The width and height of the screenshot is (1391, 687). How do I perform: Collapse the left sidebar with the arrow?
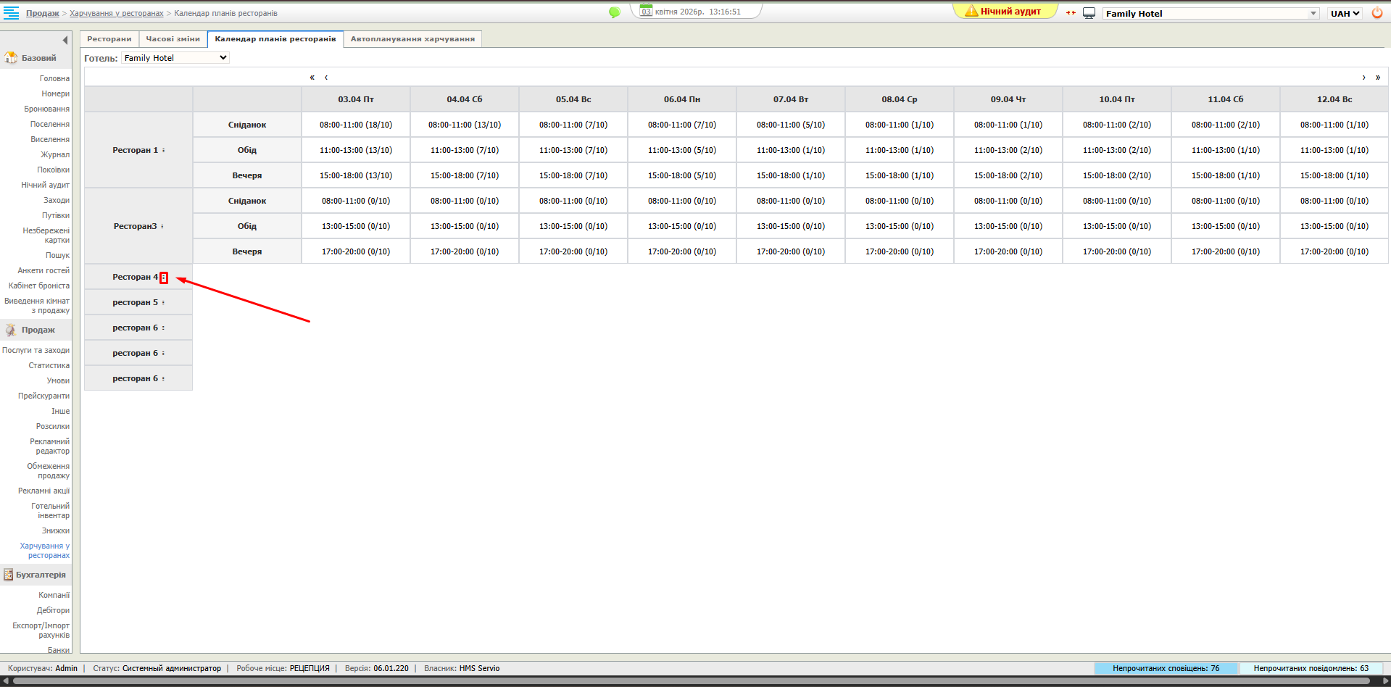(x=65, y=41)
